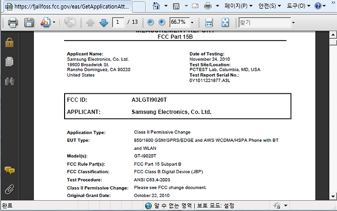Click the browser Home icon
Image resolution: width=337 pixels, height=211 pixels.
click(x=156, y=6)
